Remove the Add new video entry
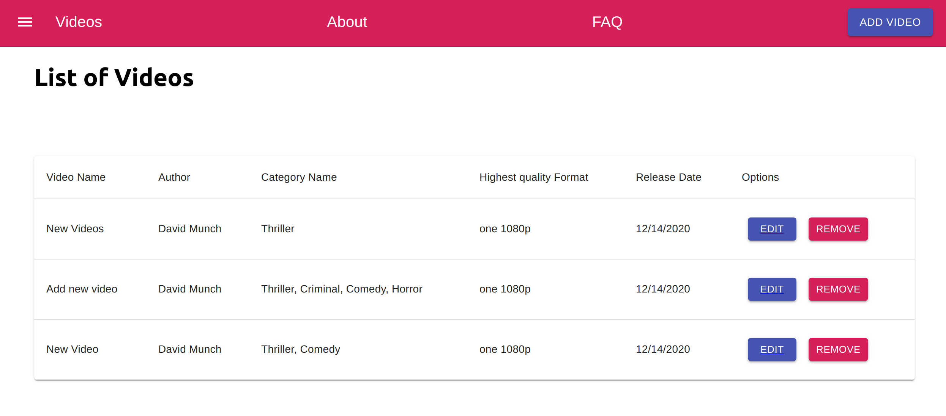The height and width of the screenshot is (416, 946). click(x=838, y=289)
